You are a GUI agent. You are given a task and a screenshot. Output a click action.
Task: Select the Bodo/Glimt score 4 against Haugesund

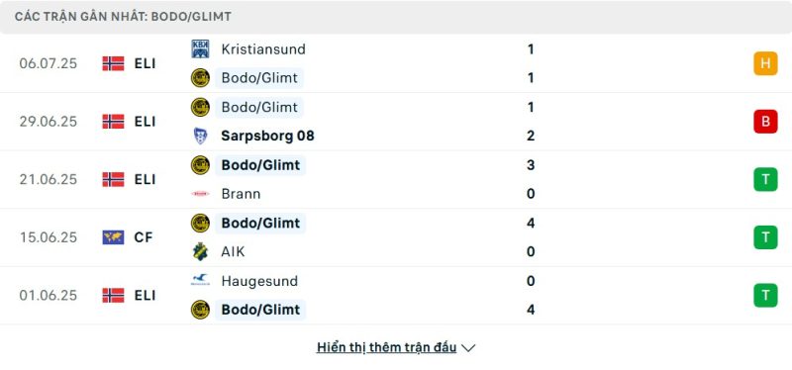coord(531,310)
